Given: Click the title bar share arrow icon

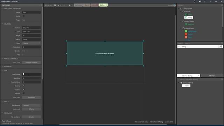Looking at the screenshot, I should (199, 1).
